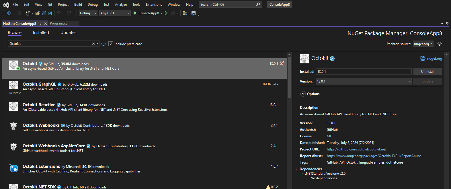The height and width of the screenshot is (189, 451).
Task: Open the Git menu
Action: [50, 5]
